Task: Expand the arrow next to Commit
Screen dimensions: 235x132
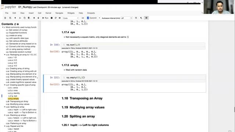Action: tap(99, 18)
